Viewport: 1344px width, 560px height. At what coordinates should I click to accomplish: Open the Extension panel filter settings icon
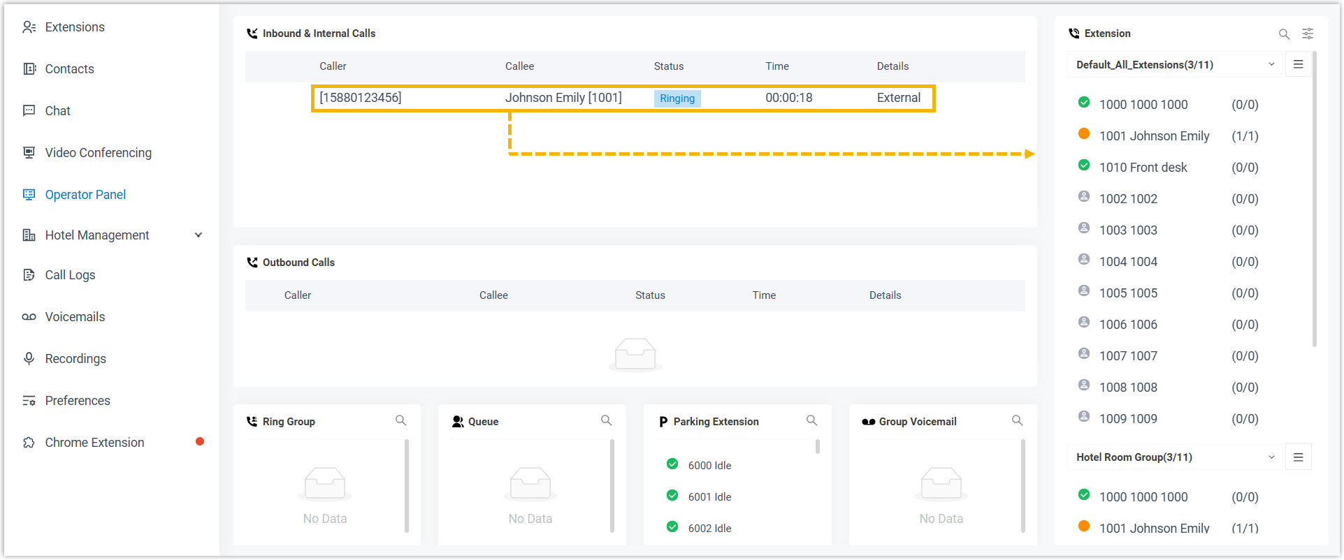pyautogui.click(x=1308, y=34)
